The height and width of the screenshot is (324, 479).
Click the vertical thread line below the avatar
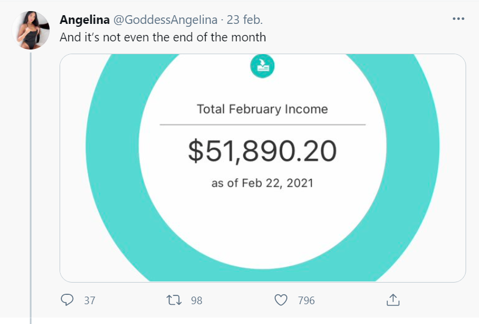point(31,175)
